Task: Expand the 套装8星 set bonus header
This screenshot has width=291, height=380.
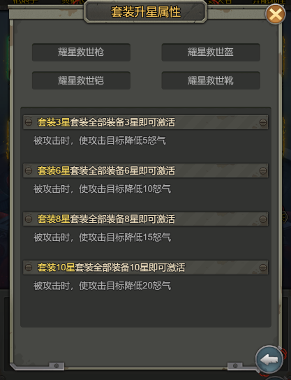Action: click(x=145, y=219)
